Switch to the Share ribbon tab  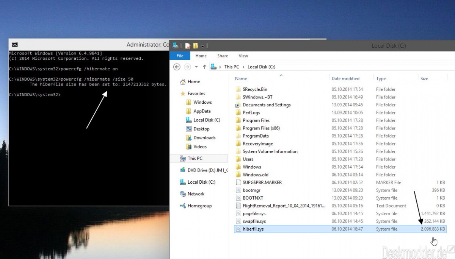223,56
